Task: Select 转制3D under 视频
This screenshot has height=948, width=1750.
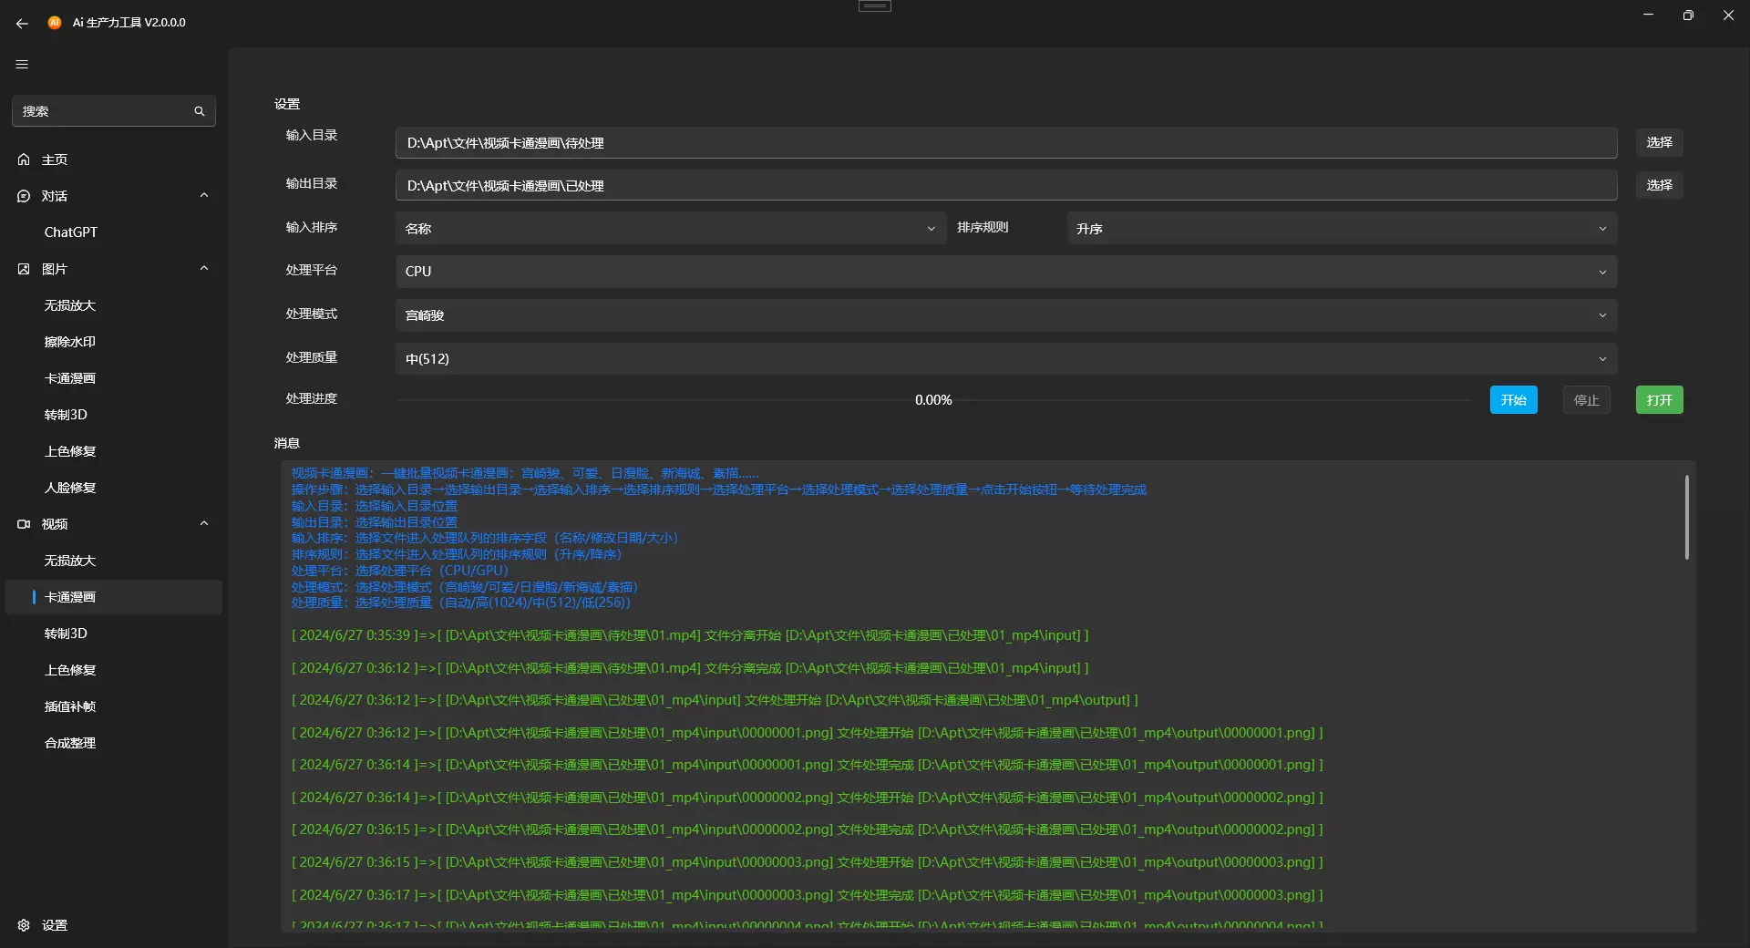Action: pos(114,634)
